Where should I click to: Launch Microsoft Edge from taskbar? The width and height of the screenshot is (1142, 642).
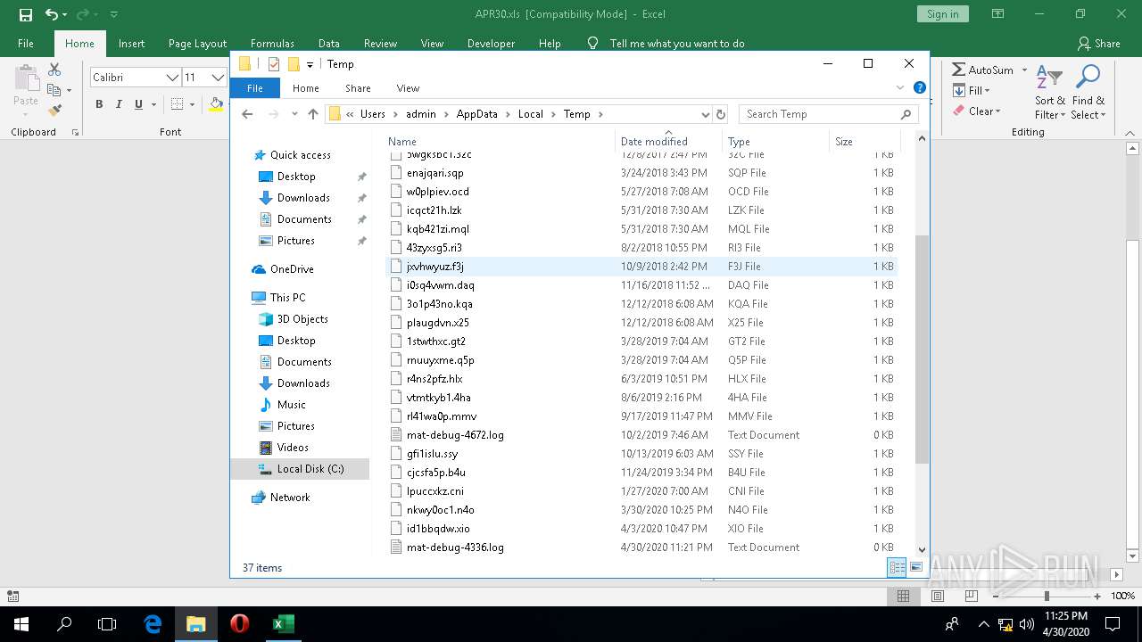pyautogui.click(x=153, y=624)
